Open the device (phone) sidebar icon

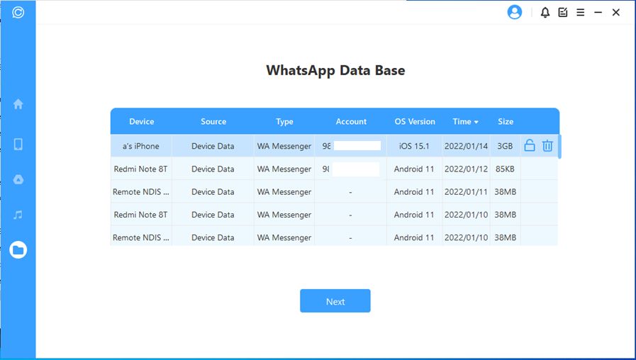(x=18, y=145)
